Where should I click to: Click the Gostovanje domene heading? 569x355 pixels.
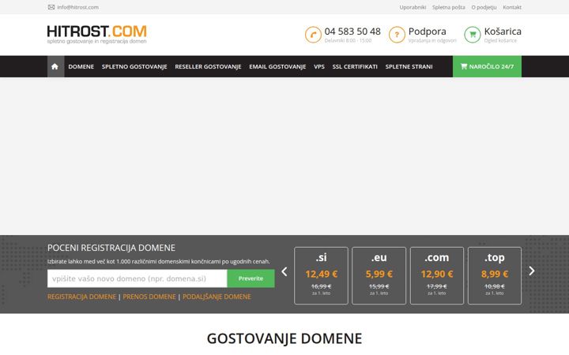click(284, 338)
